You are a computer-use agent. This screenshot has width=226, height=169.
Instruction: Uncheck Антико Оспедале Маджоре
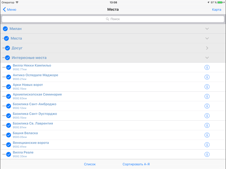9,77
